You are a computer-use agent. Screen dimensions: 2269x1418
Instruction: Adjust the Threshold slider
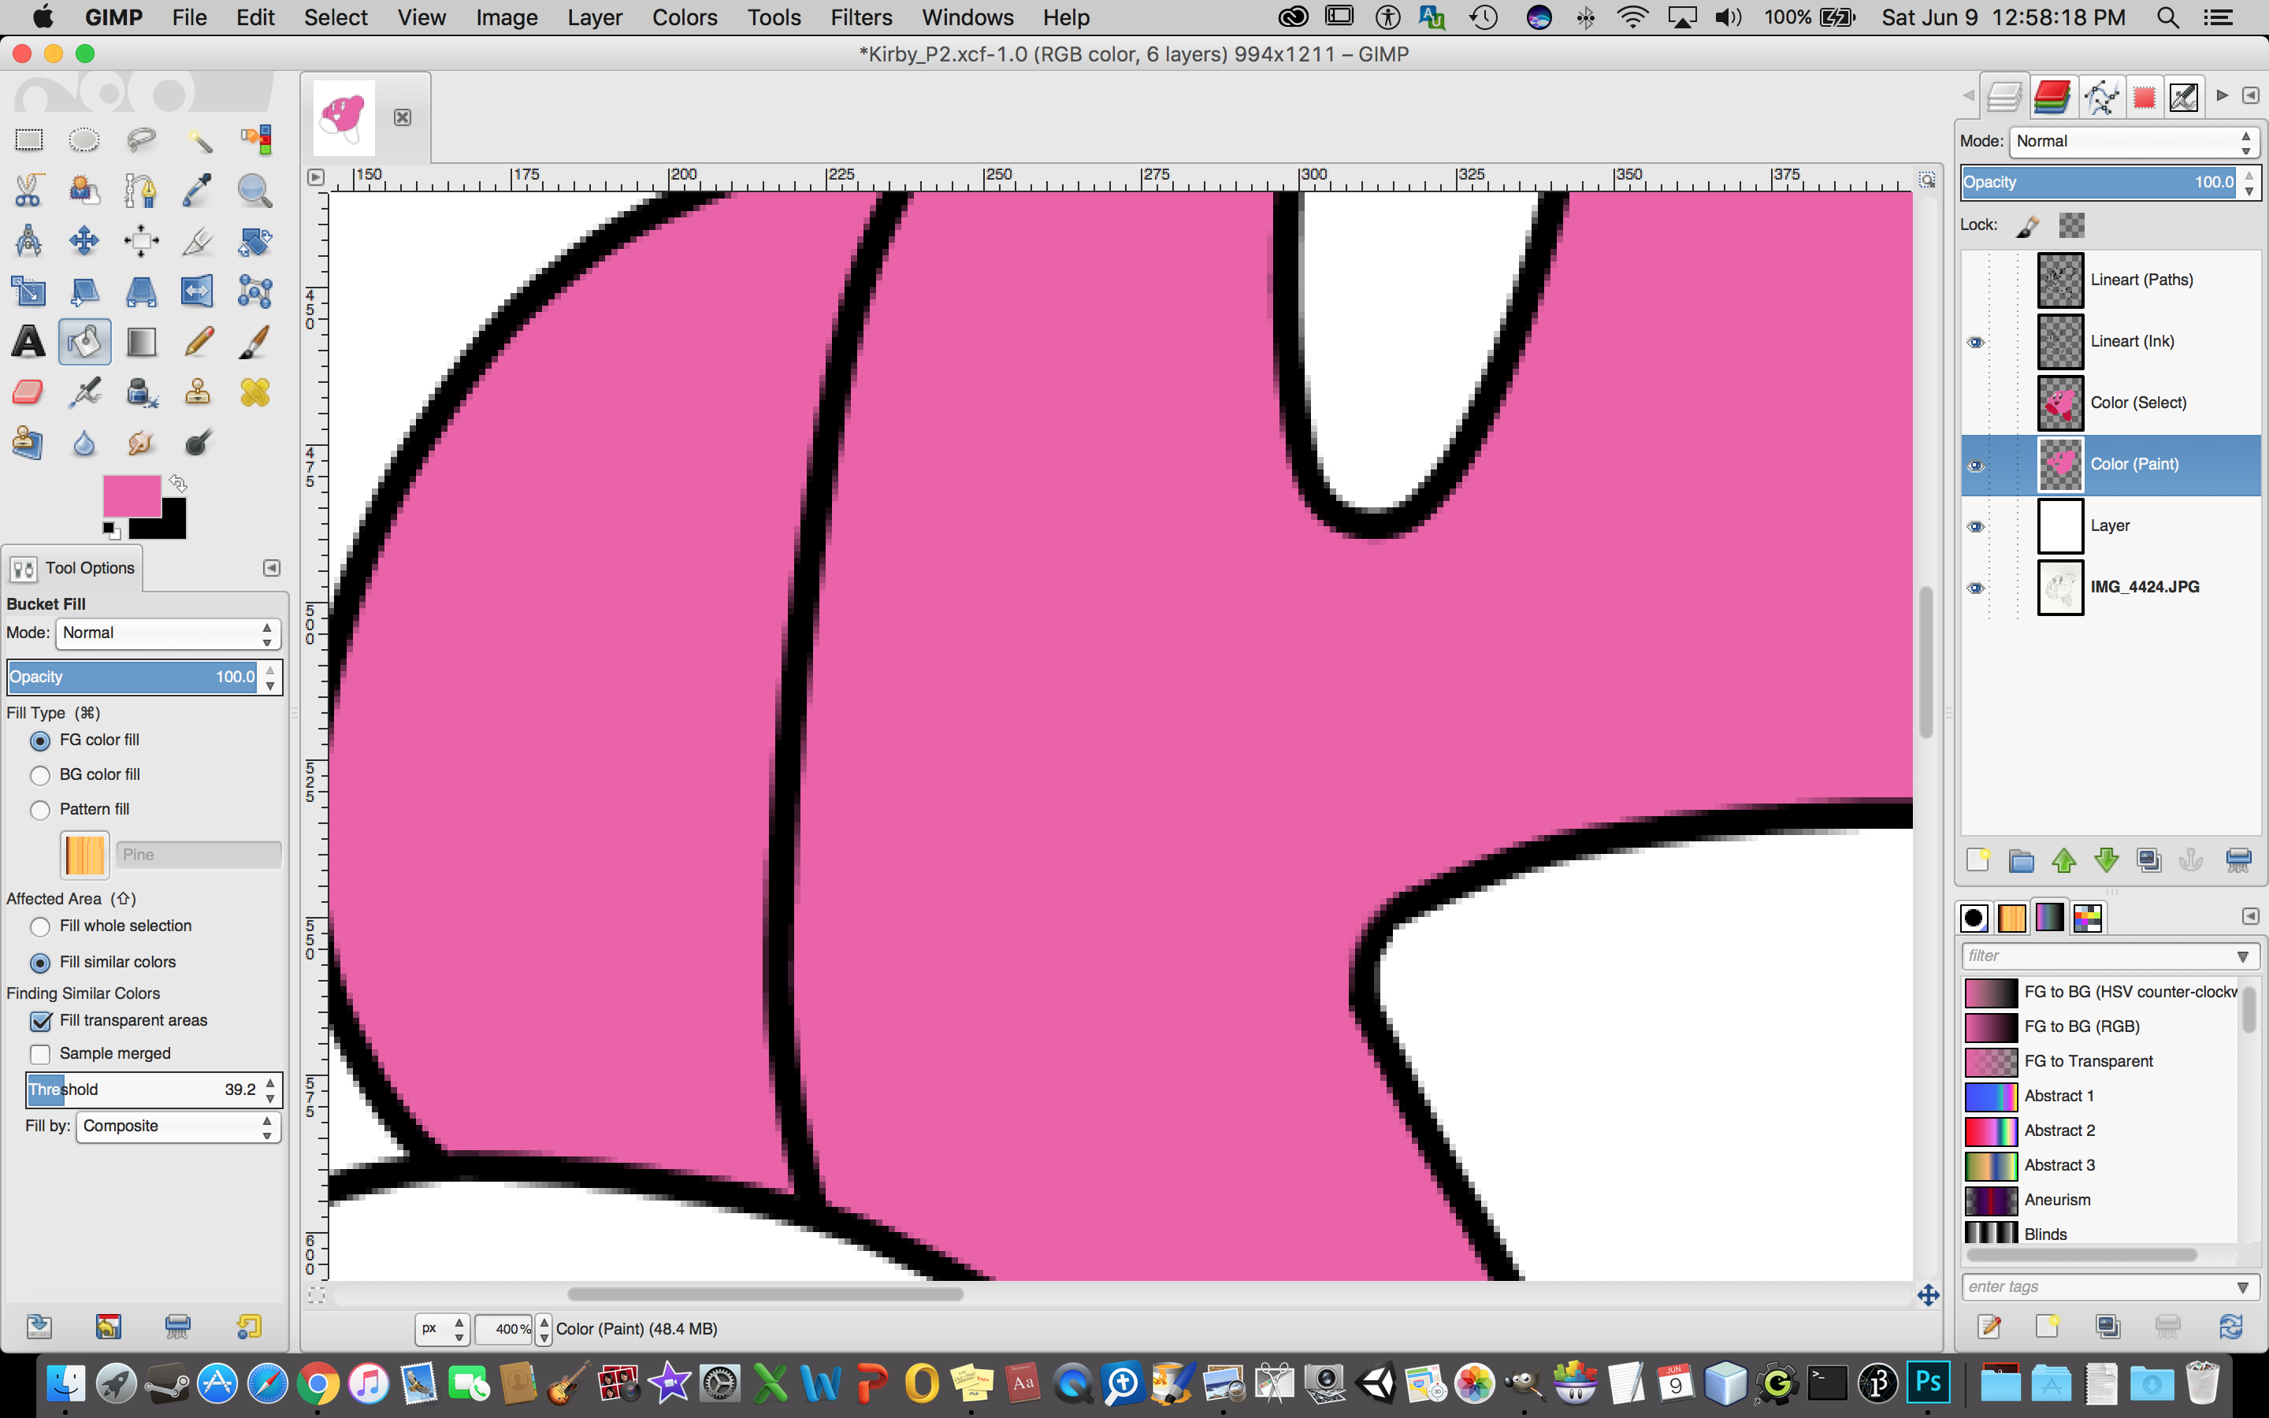click(x=143, y=1089)
